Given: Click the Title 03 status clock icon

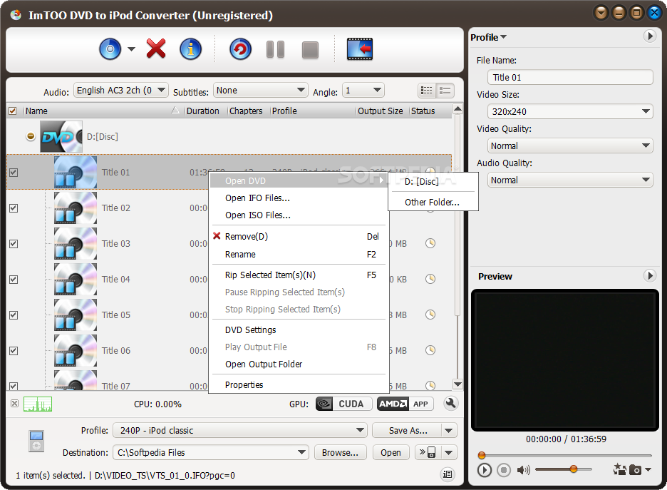Looking at the screenshot, I should click(430, 243).
